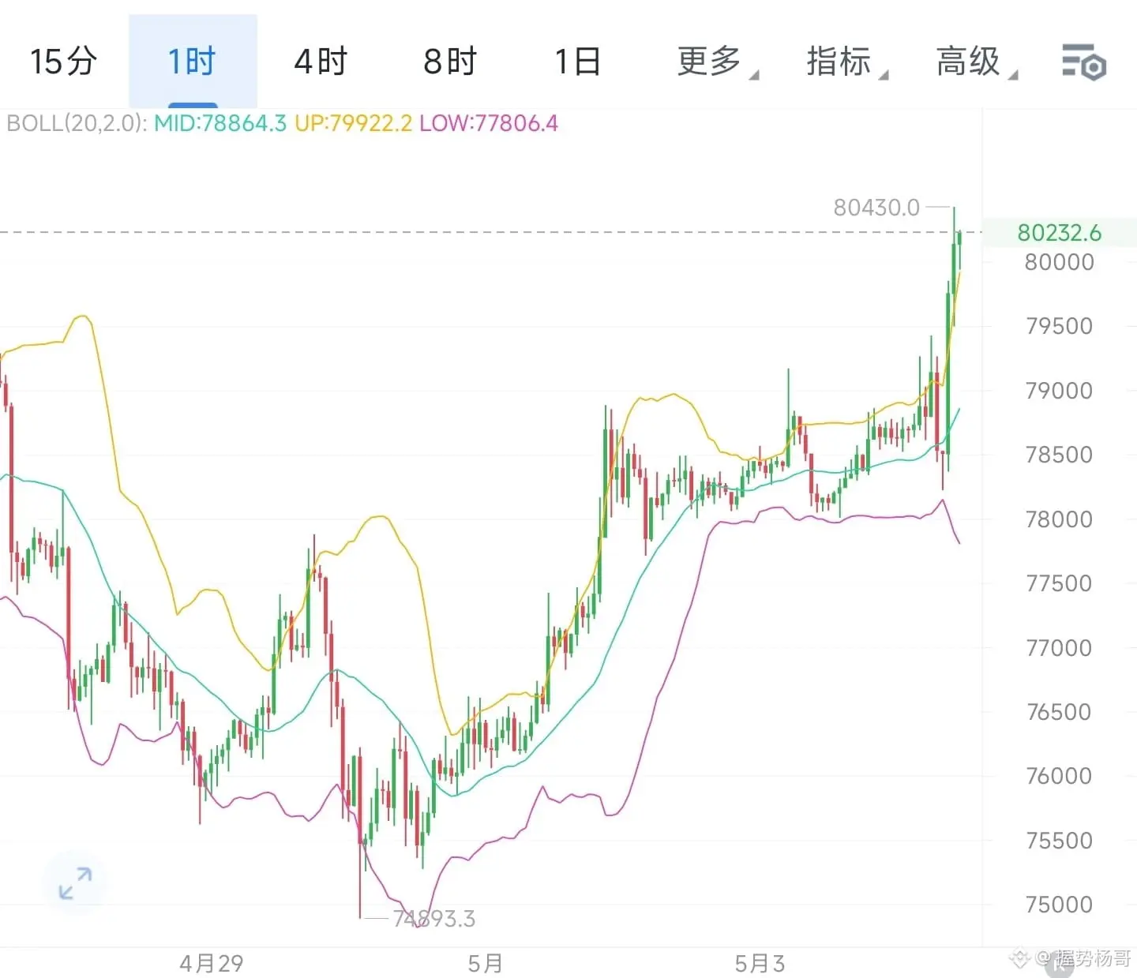Click the 77000 price axis label
This screenshot has height=978, width=1137.
pyautogui.click(x=1059, y=648)
